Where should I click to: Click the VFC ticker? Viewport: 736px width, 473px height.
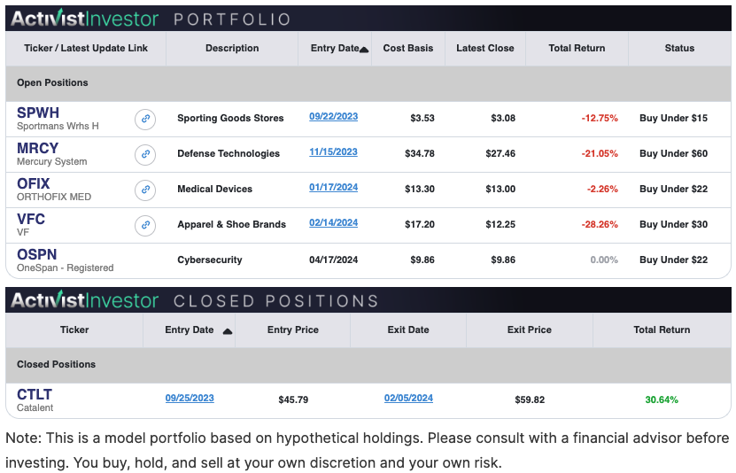[x=31, y=219]
